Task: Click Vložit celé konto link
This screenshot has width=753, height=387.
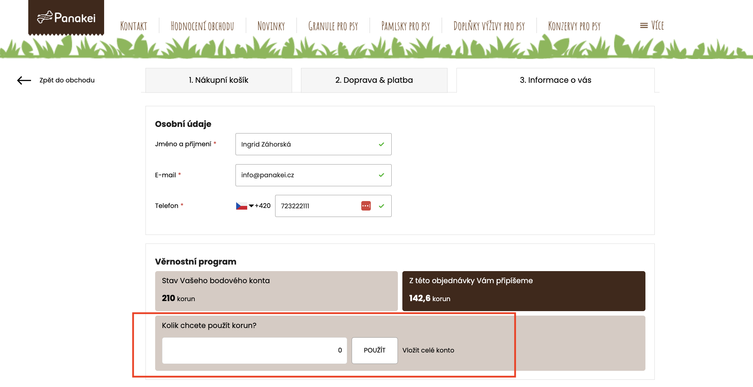Action: pos(428,350)
